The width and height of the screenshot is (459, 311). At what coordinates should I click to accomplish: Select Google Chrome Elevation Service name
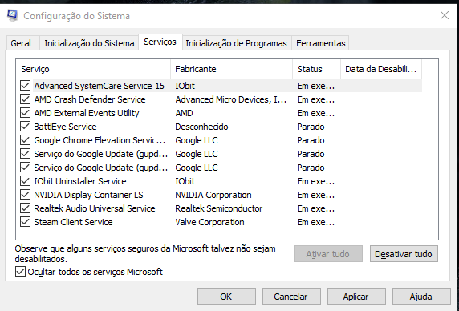pos(100,140)
